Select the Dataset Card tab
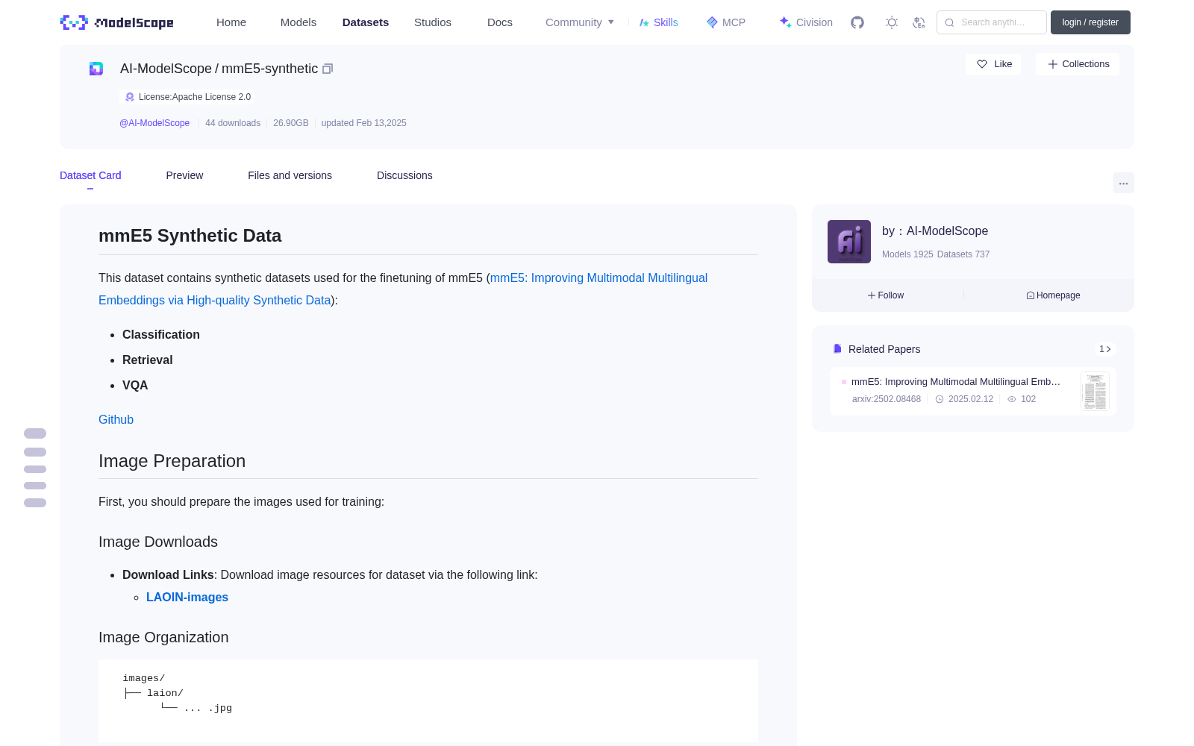The width and height of the screenshot is (1194, 746). (x=90, y=175)
